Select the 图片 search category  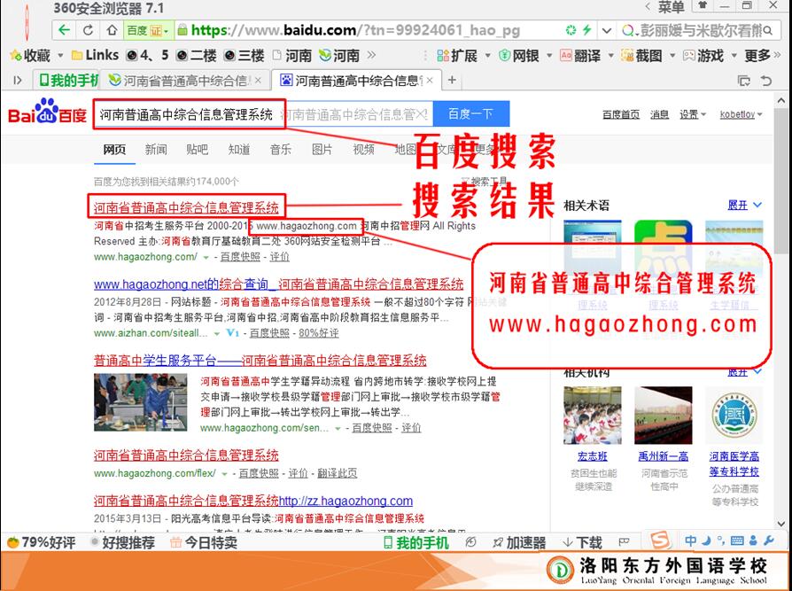(322, 149)
